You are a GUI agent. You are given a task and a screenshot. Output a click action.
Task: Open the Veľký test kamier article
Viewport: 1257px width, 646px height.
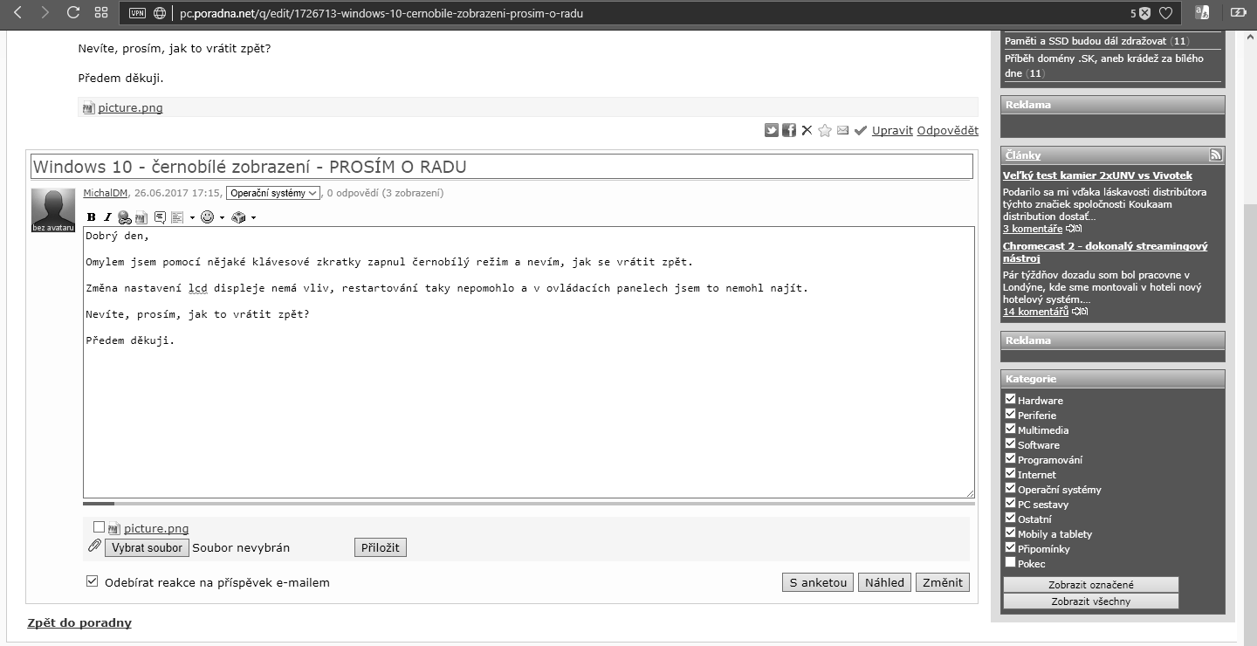(1097, 175)
